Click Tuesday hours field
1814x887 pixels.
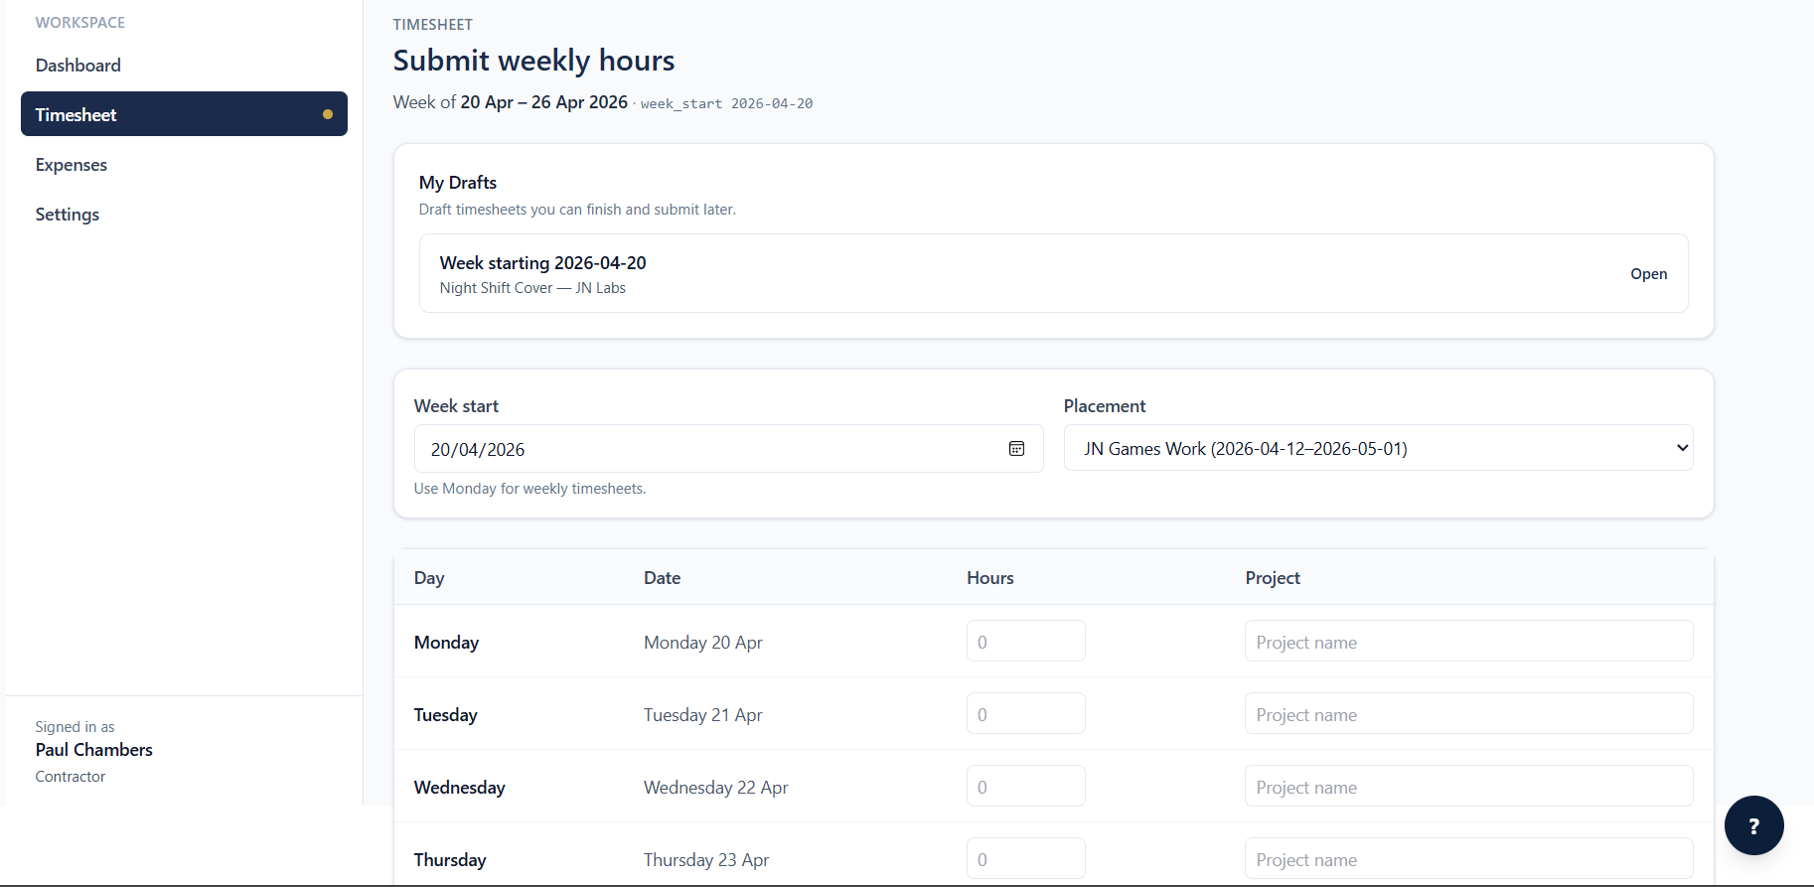(1025, 714)
